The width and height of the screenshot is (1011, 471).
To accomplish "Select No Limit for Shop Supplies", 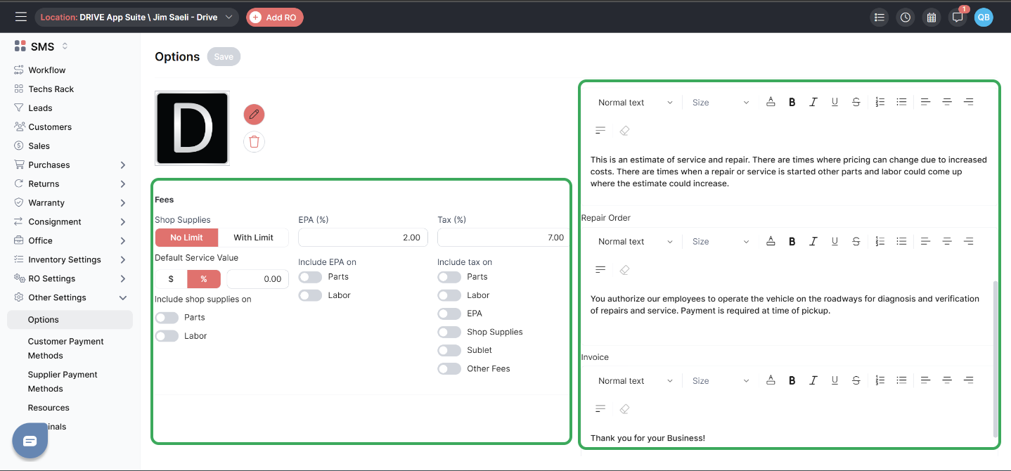I will click(186, 238).
